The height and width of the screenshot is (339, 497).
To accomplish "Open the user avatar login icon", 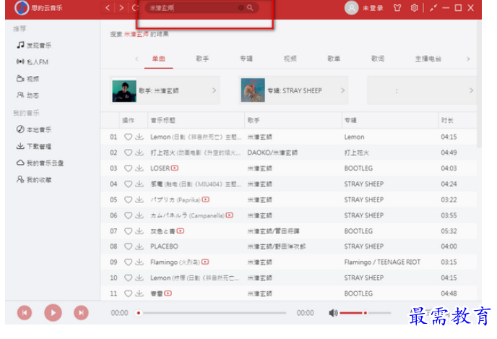I will (x=351, y=8).
